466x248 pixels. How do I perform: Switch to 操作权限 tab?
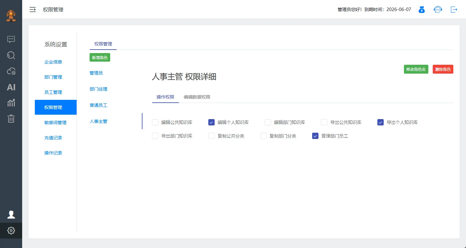(165, 97)
